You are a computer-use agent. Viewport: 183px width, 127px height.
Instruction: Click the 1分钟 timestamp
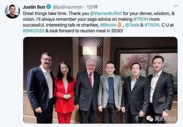(92, 7)
